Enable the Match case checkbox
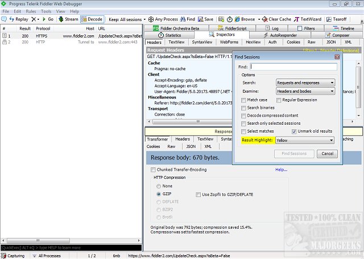The height and width of the screenshot is (259, 364). 243,100
